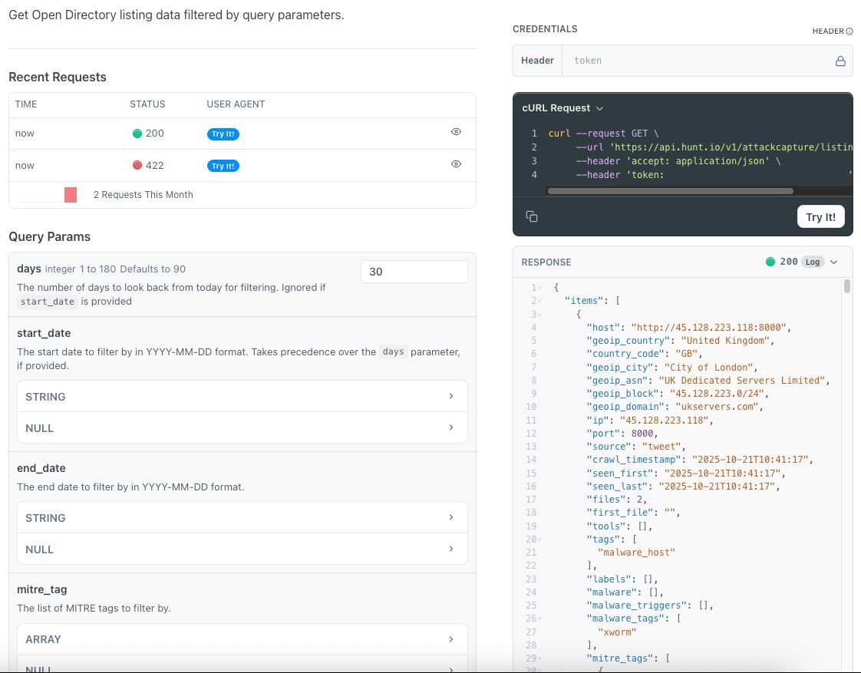Click the Query Params heading
This screenshot has height=673, width=861.
(x=49, y=236)
